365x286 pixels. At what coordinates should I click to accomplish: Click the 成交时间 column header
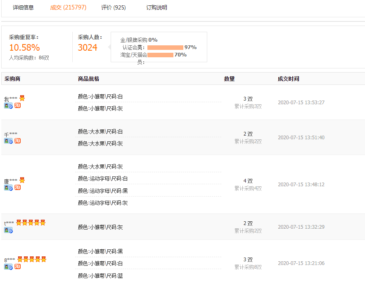click(288, 79)
